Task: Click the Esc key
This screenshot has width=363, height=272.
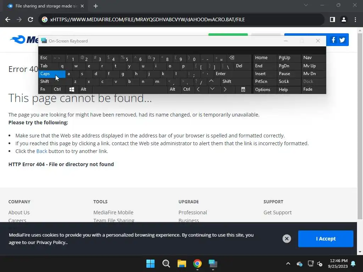Action: click(45, 58)
